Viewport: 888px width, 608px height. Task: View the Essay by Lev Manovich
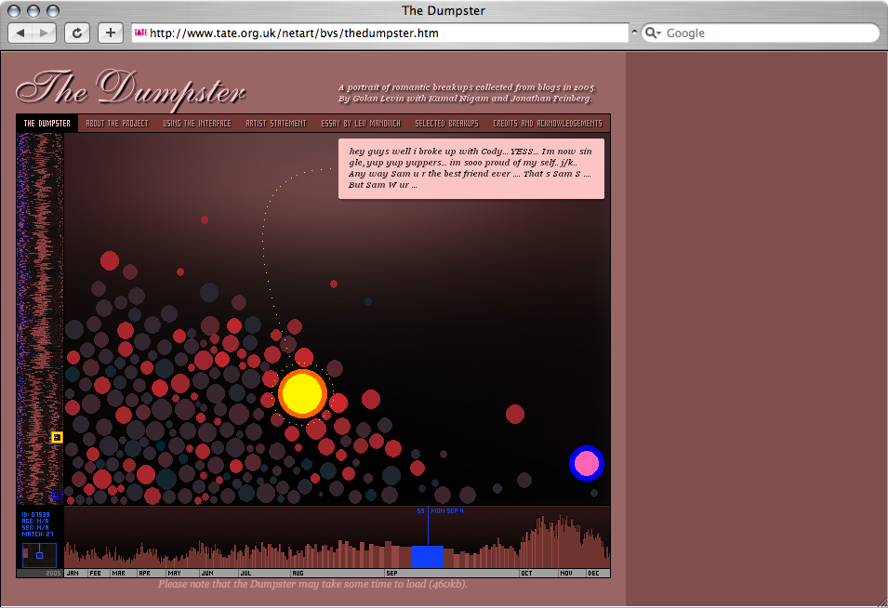pos(360,124)
